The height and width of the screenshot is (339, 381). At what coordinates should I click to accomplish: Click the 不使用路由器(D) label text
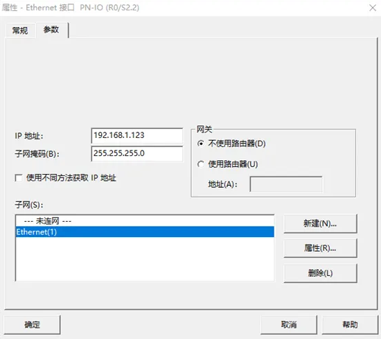tap(237, 144)
